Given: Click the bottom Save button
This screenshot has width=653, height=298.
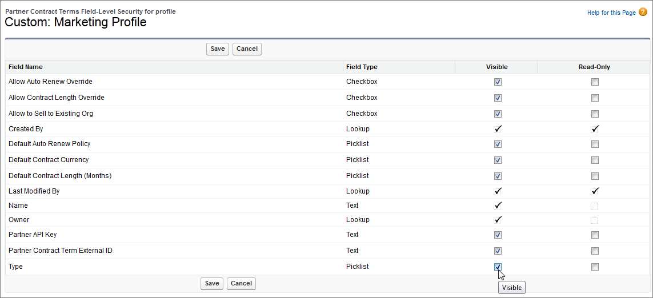Looking at the screenshot, I should pos(212,283).
